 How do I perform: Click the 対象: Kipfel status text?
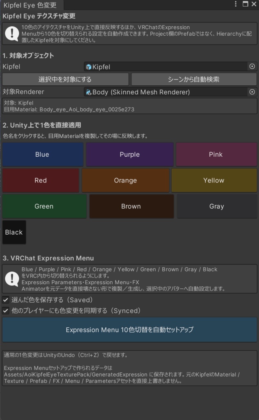[18, 103]
